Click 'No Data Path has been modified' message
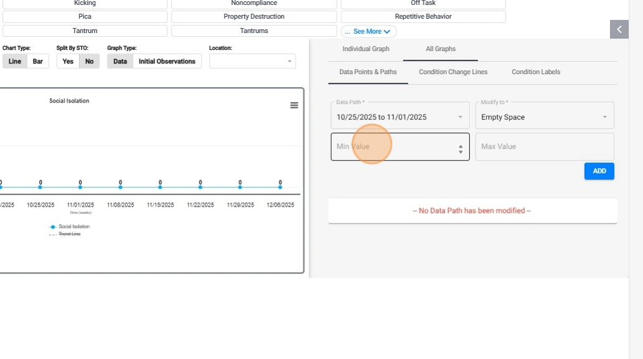Screen dimensions: 643x359 coord(472,211)
